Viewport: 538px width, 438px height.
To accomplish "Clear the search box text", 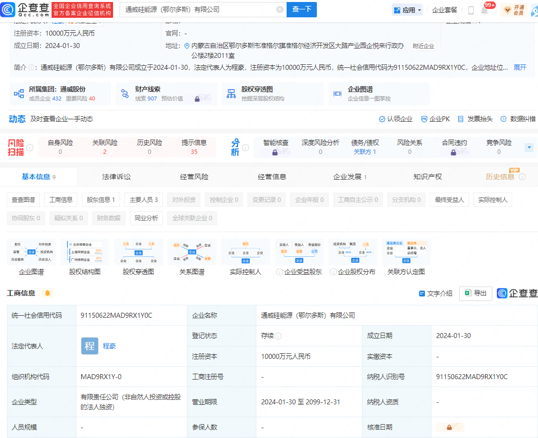I will (280, 10).
